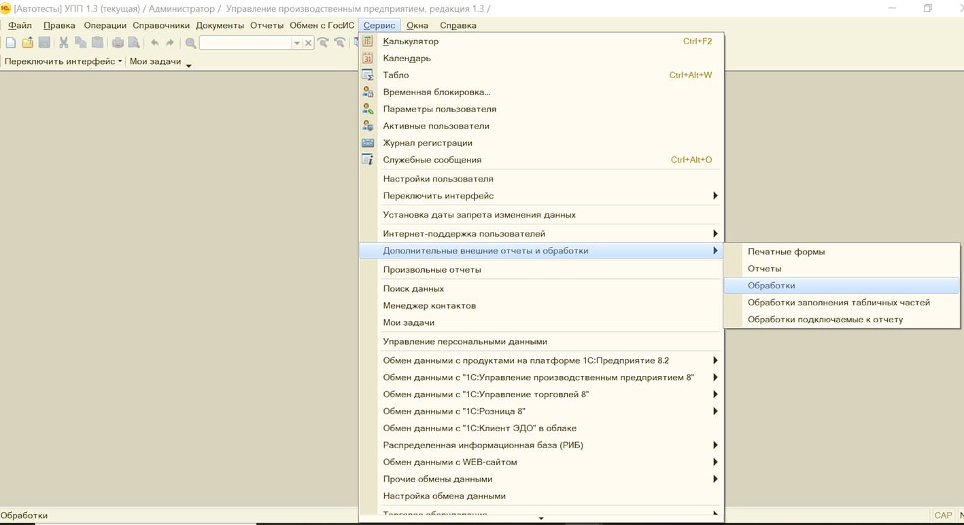Click the Save diskette toolbar icon
Screen dimensions: 964x525
(x=44, y=43)
